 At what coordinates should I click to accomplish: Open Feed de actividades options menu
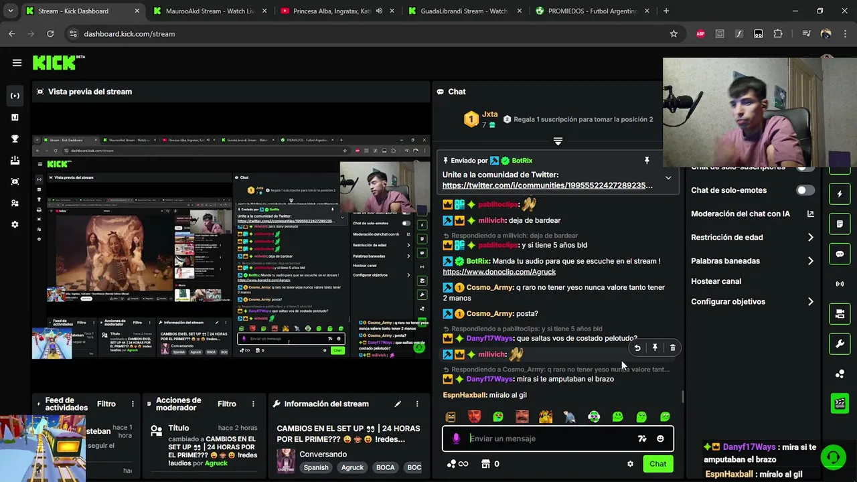tap(133, 404)
